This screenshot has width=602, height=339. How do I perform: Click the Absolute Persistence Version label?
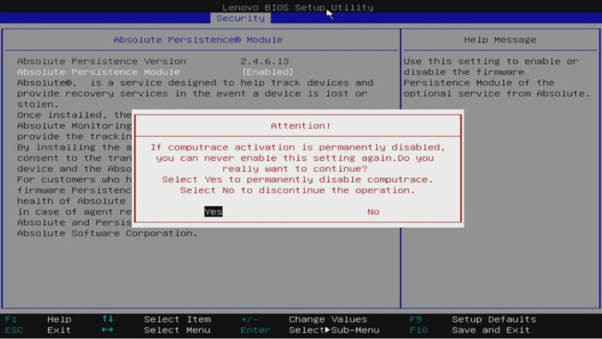point(102,62)
